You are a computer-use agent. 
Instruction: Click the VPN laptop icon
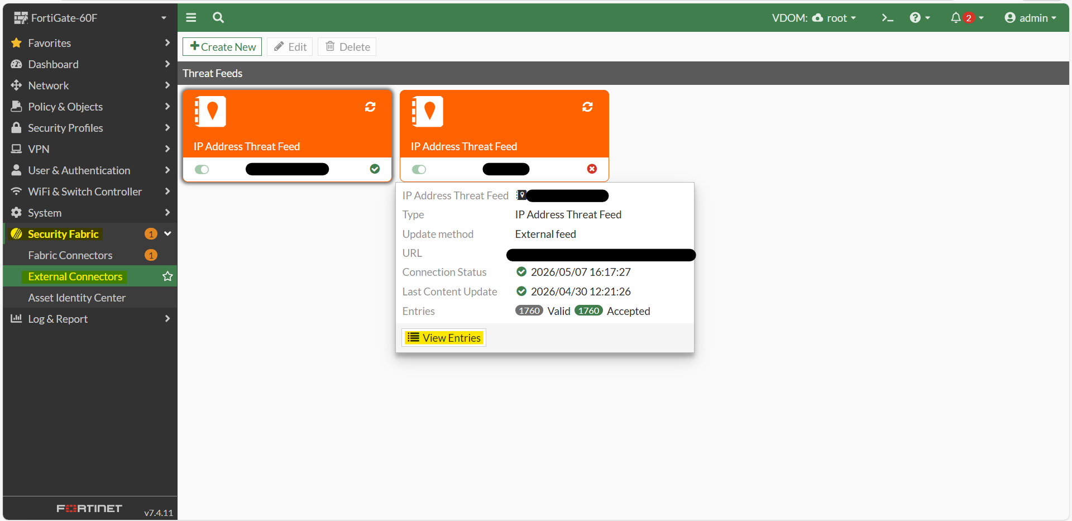click(16, 149)
